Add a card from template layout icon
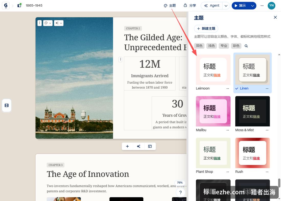The height and width of the screenshot is (201, 281). 150,146
